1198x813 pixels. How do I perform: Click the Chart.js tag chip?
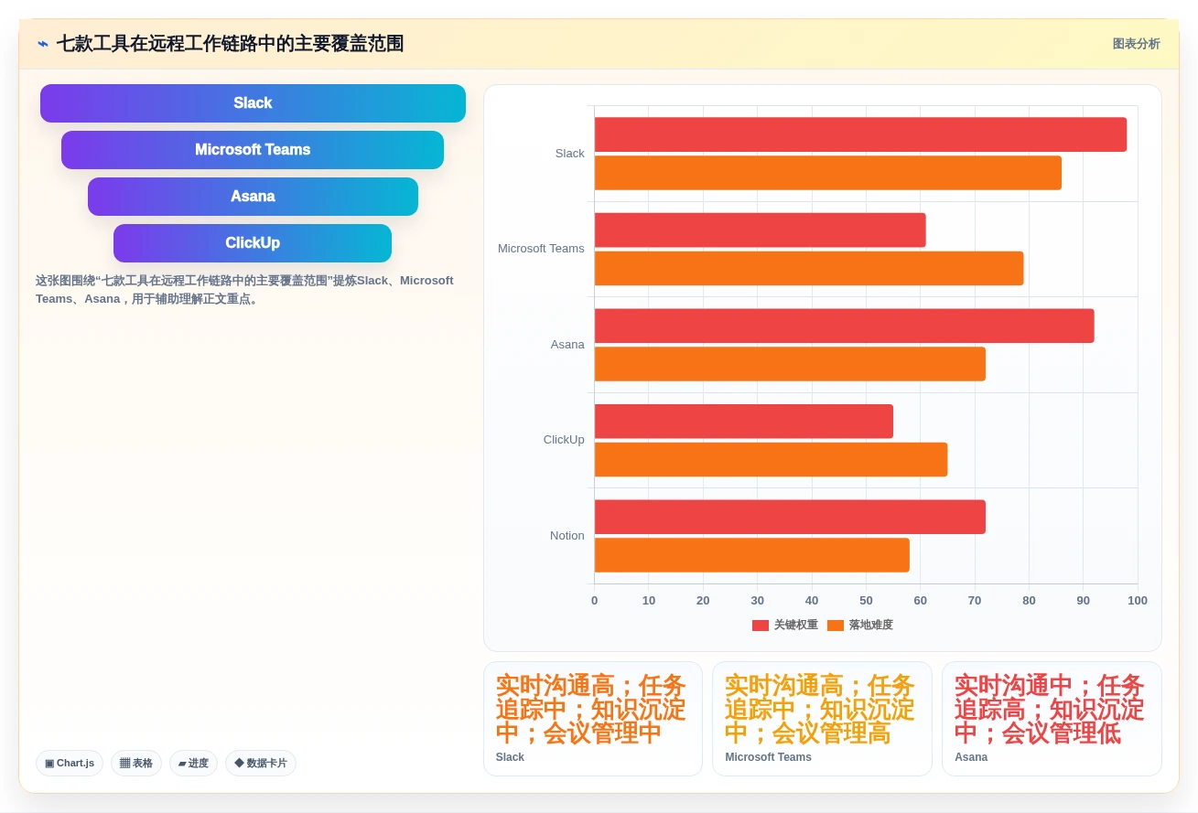click(70, 763)
